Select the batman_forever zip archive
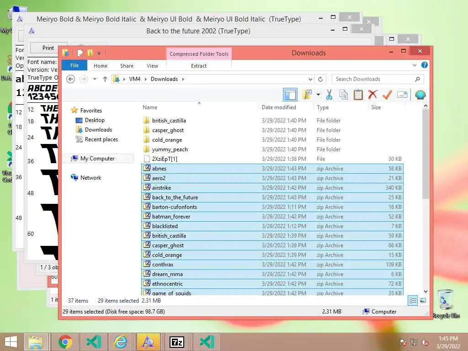 [x=272, y=216]
